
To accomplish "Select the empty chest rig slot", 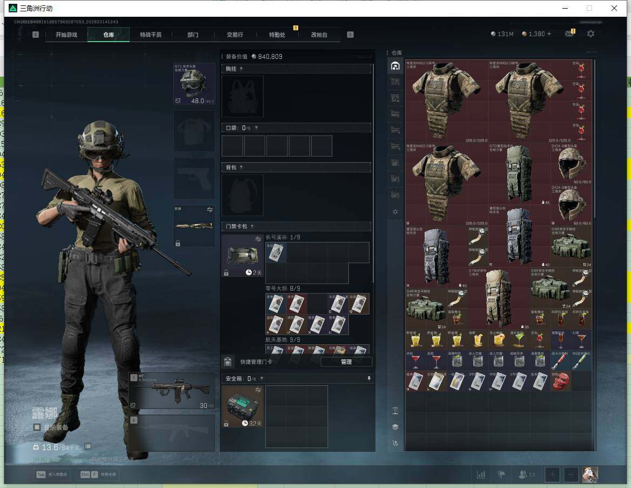I will [243, 97].
